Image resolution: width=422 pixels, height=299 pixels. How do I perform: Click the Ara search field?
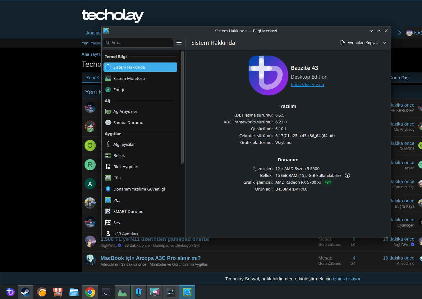pos(138,43)
